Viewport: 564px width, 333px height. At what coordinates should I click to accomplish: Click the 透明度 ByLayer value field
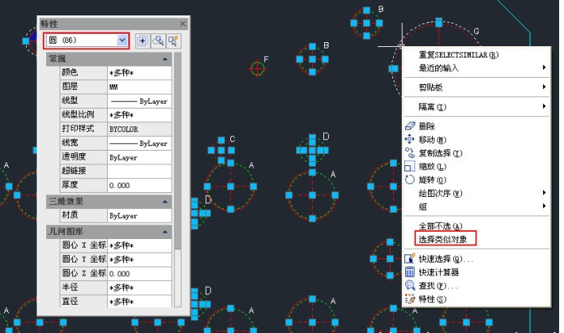click(139, 157)
